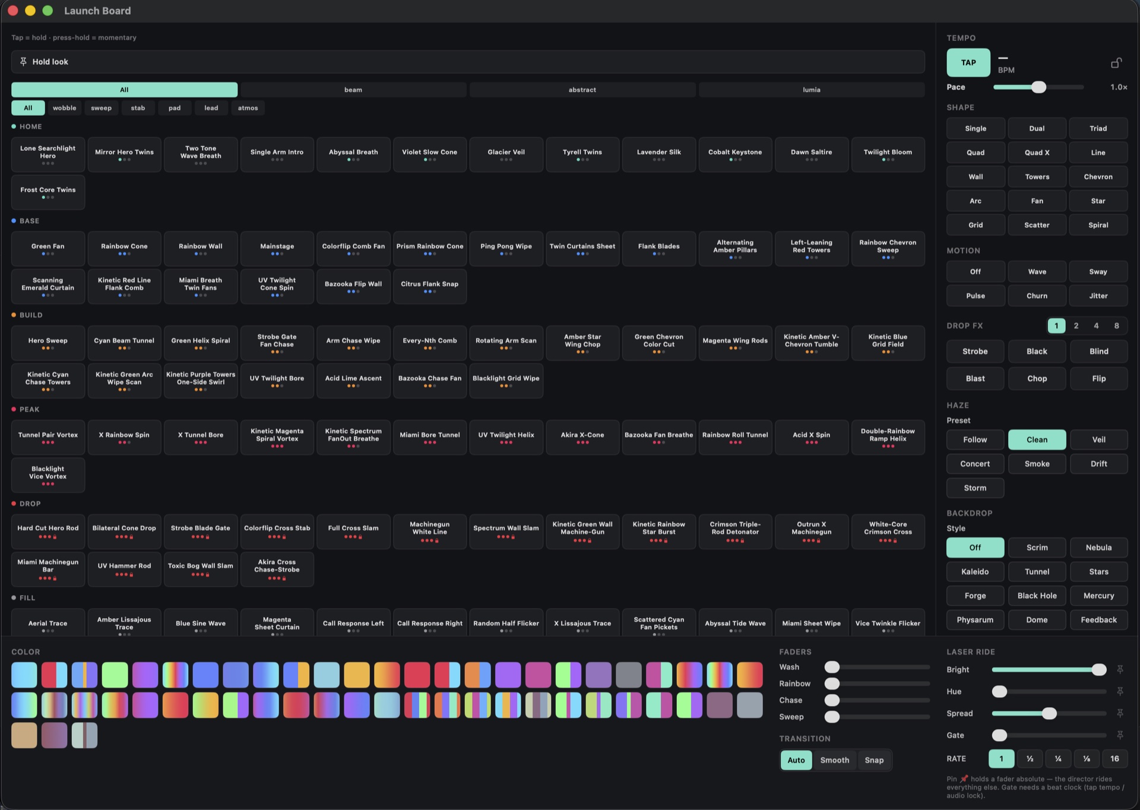1140x810 pixels.
Task: Filter cues by the sweep tag
Action: pos(101,108)
